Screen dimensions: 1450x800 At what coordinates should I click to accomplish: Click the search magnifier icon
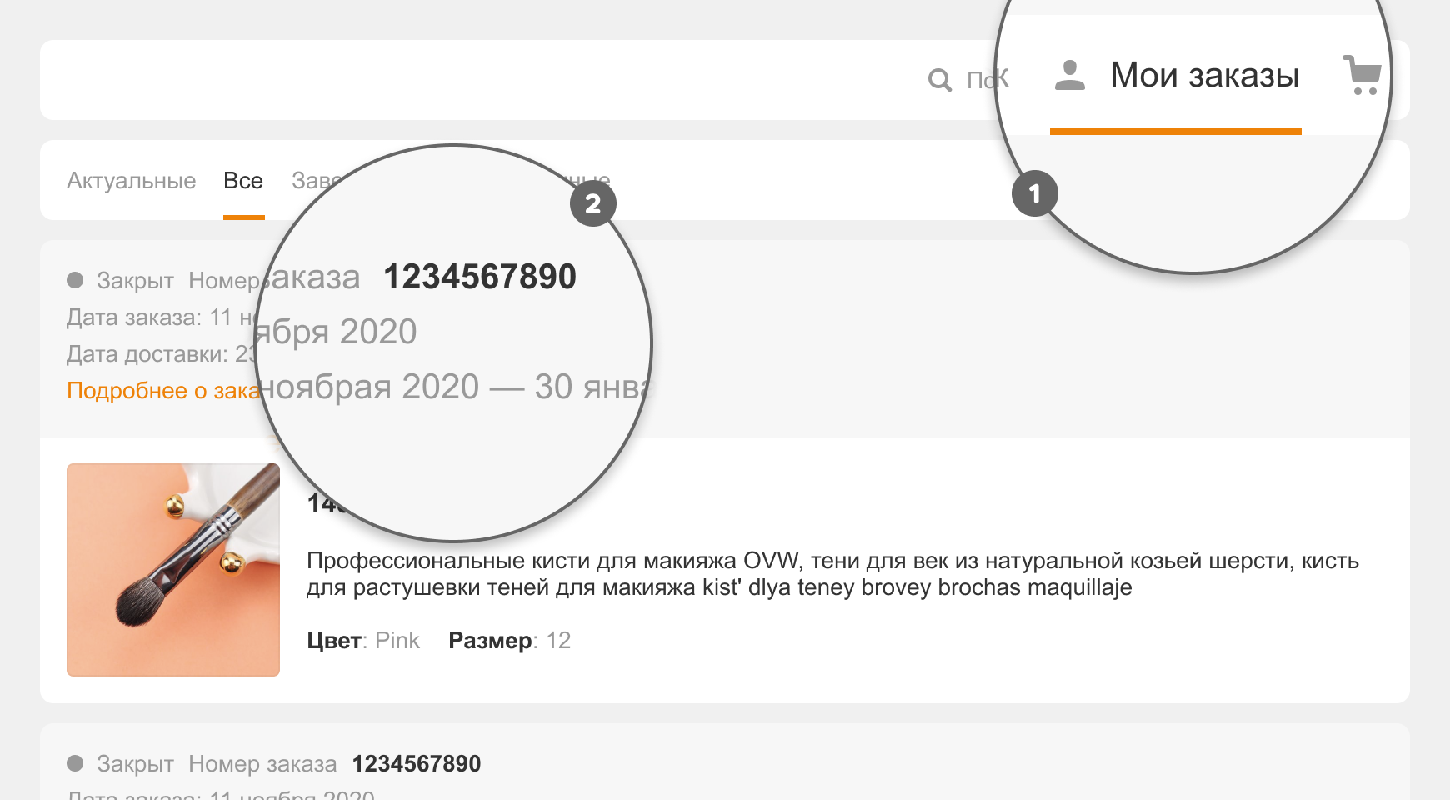tap(939, 80)
